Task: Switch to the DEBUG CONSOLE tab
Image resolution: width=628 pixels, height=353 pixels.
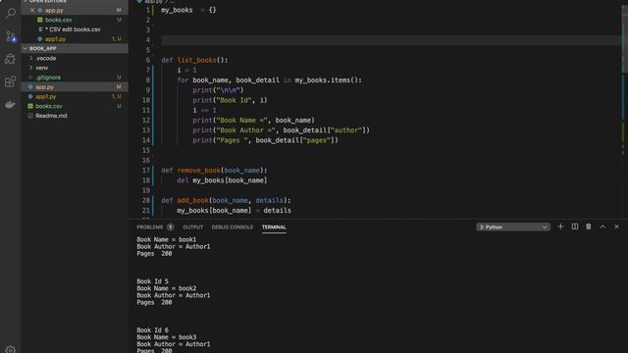Action: [233, 227]
